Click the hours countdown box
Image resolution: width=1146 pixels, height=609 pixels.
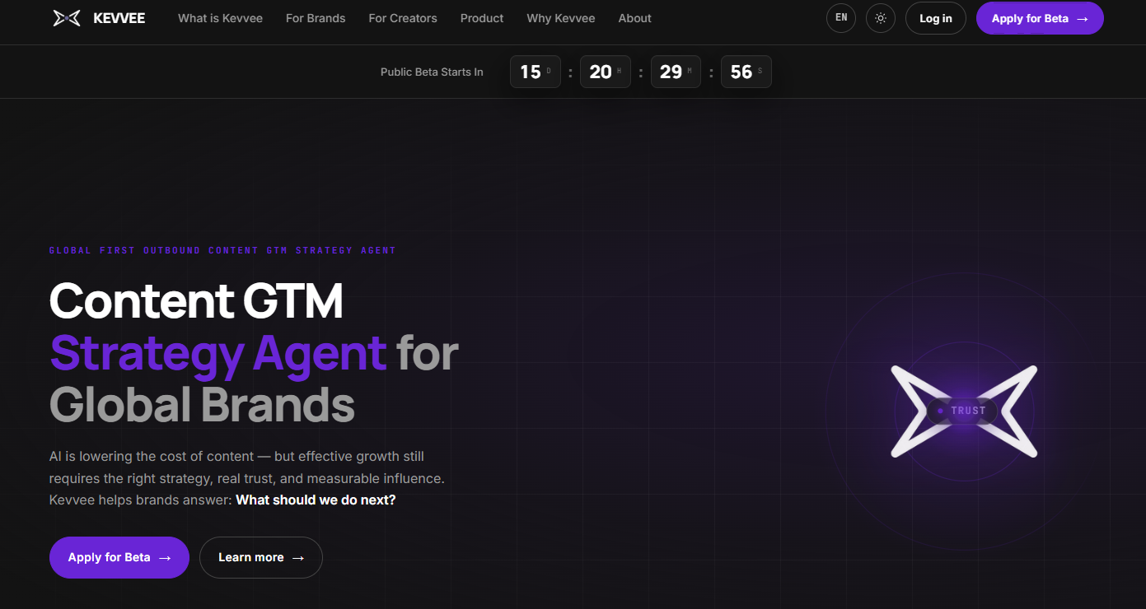[606, 72]
